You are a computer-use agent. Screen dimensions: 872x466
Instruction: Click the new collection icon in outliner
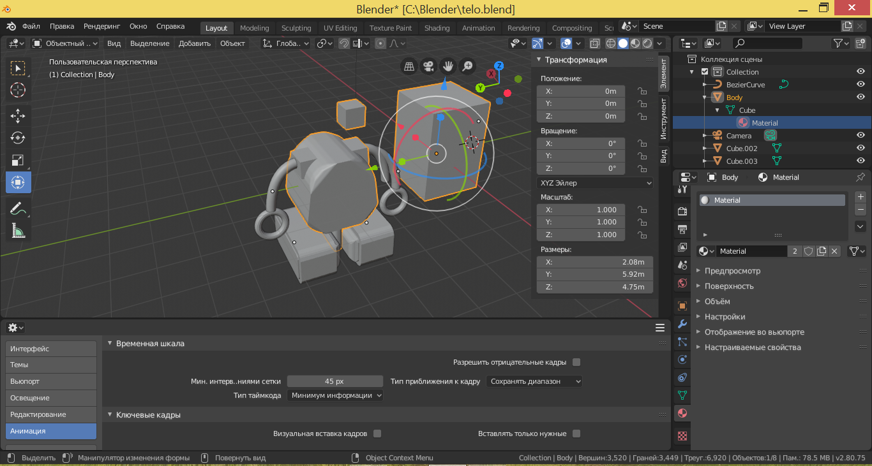pos(862,43)
